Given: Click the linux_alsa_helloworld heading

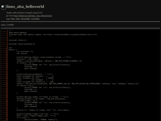Looking at the screenshot, I should [x=25, y=7].
